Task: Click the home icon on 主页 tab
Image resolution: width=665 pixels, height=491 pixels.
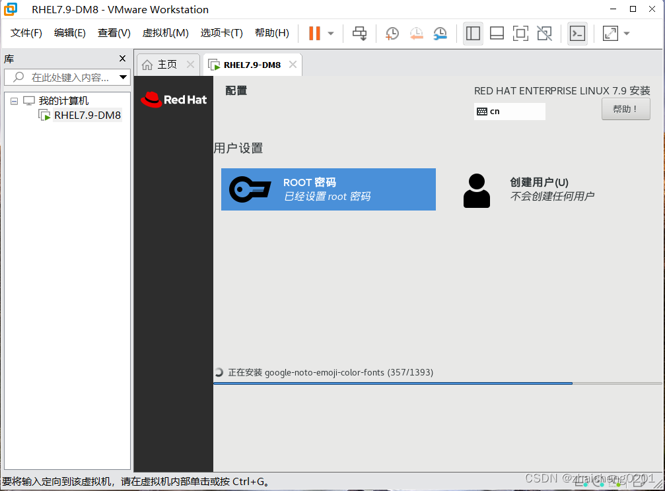Action: tap(147, 65)
